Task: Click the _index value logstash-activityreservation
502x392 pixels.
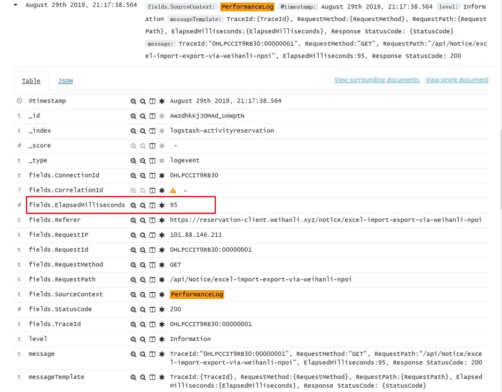Action: coord(222,131)
